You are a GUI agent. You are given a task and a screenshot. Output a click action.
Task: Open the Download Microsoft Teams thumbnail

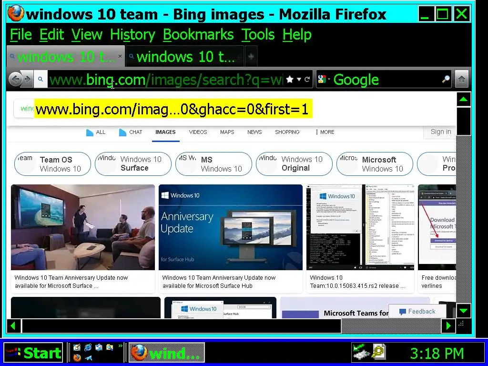[437, 227]
